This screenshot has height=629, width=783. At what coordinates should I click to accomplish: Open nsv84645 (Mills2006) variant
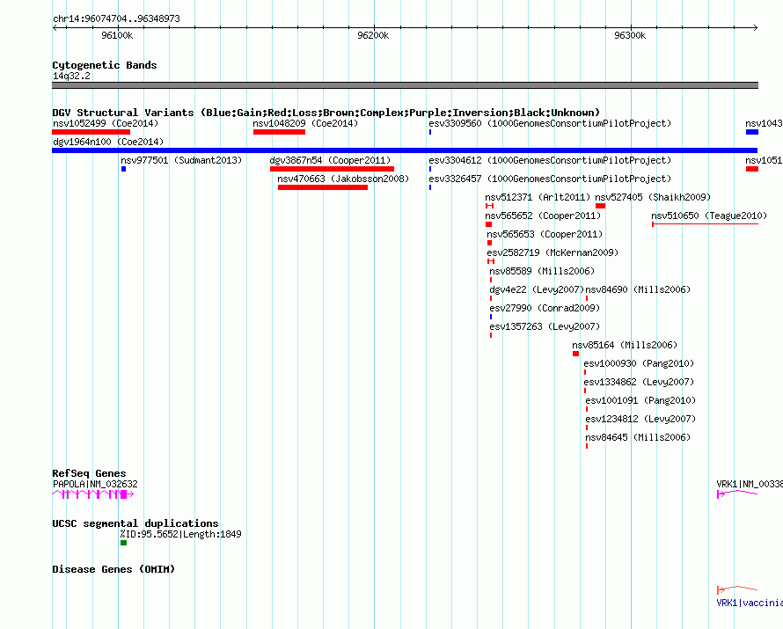[638, 437]
